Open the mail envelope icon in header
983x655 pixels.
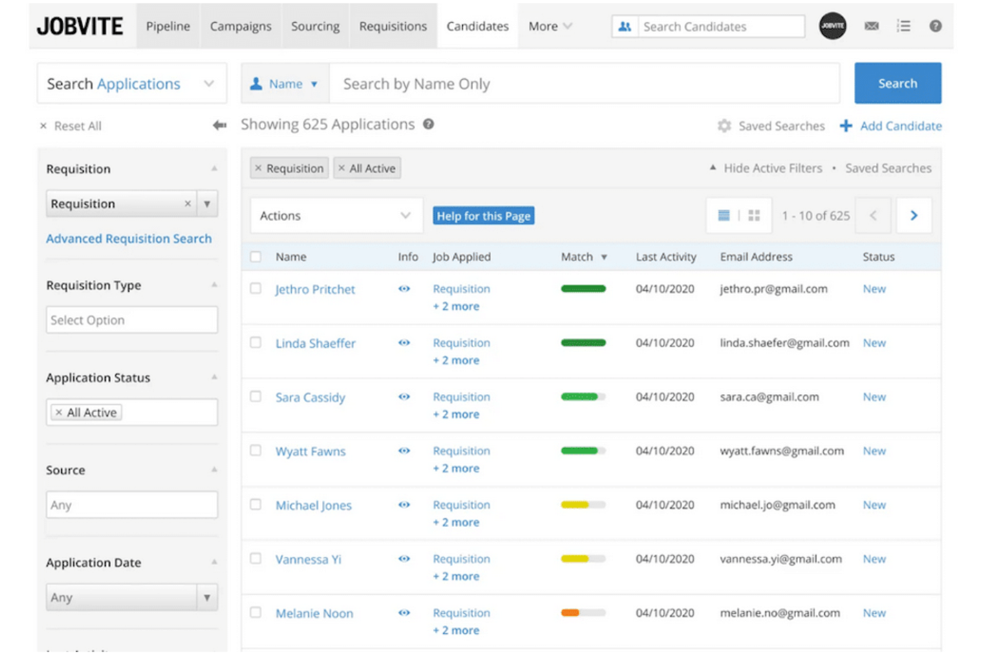(871, 26)
